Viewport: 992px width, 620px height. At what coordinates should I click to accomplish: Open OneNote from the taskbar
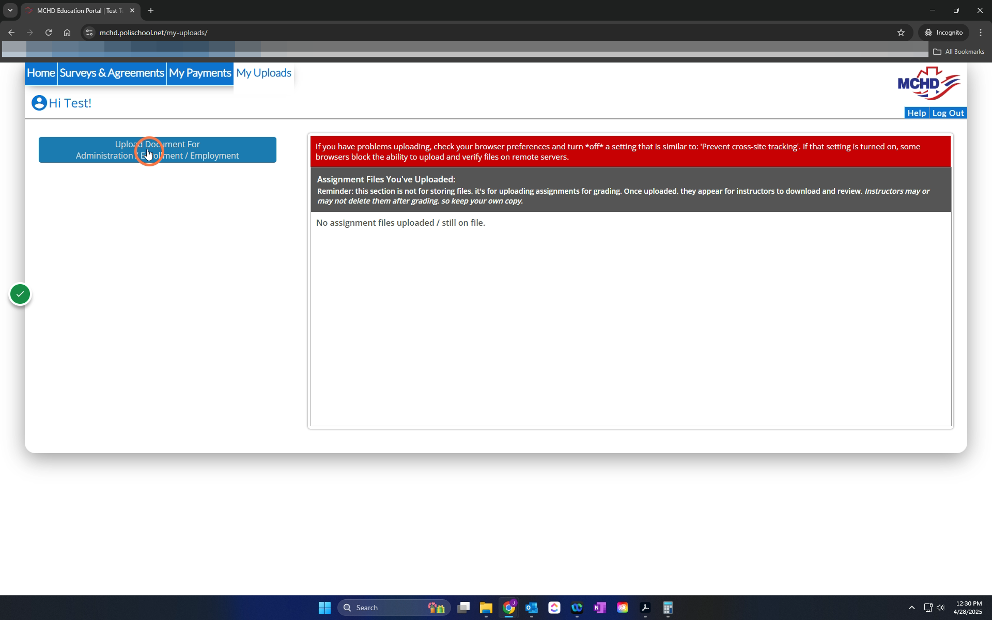[x=600, y=608]
